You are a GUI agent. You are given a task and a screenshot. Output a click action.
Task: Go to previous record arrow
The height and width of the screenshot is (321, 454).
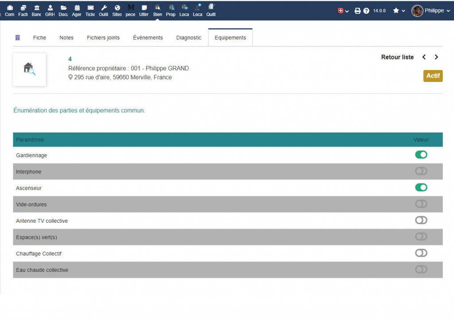click(x=424, y=57)
